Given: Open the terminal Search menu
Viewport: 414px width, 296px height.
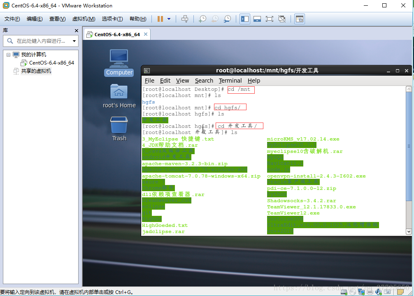Looking at the screenshot, I should 204,81.
